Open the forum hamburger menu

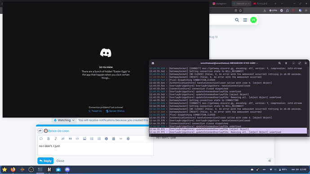coord(245,20)
